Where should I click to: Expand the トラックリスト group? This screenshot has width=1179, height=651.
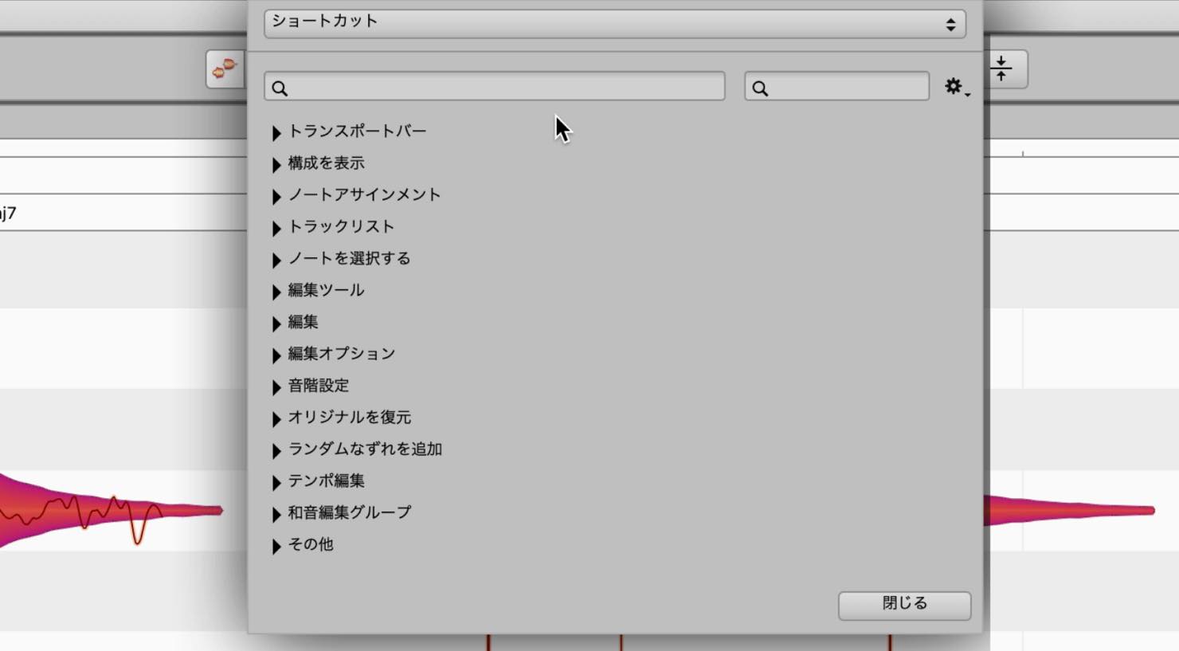276,228
